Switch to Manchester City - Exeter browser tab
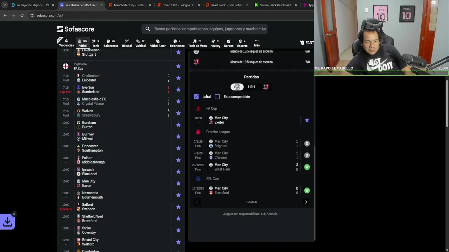The image size is (449, 252). [129, 5]
